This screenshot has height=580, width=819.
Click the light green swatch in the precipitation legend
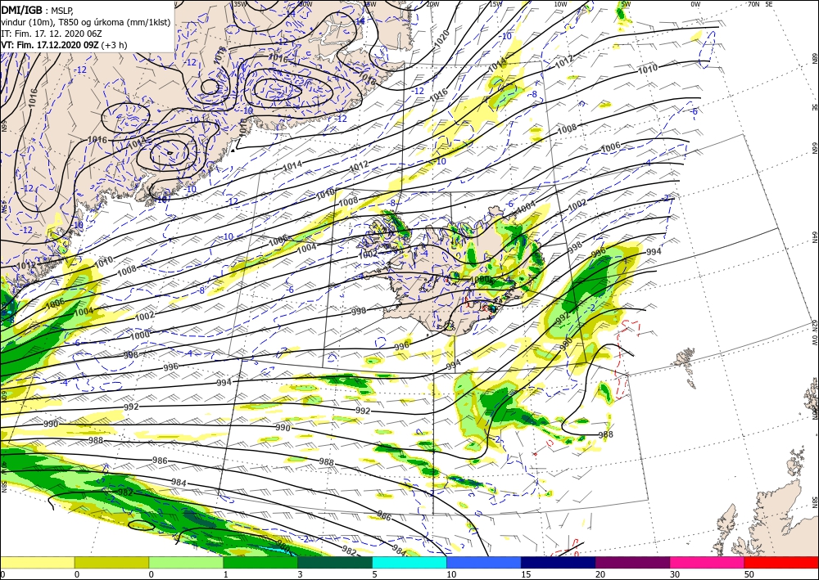point(186,562)
